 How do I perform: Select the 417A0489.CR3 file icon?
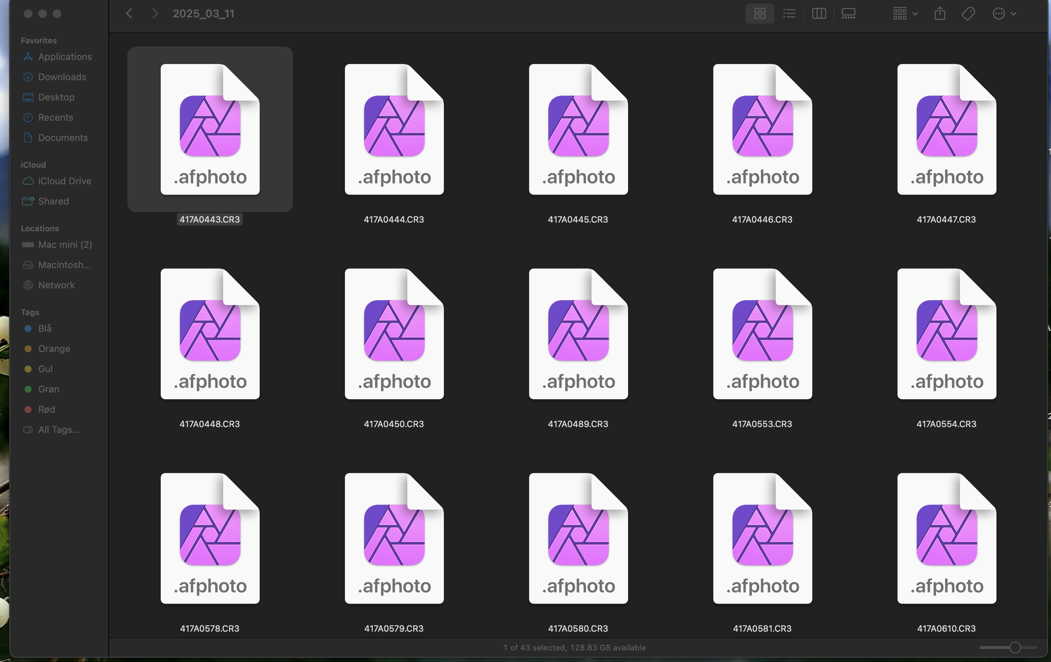pyautogui.click(x=578, y=334)
